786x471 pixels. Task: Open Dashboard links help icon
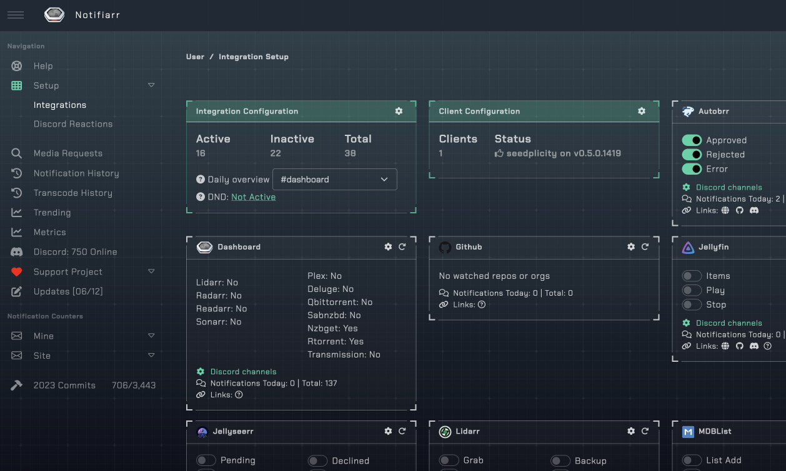pos(239,395)
